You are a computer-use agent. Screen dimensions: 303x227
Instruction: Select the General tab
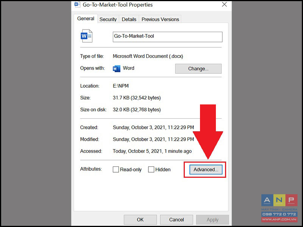click(86, 19)
